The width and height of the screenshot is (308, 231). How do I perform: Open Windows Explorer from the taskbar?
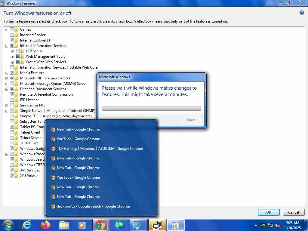click(x=64, y=225)
